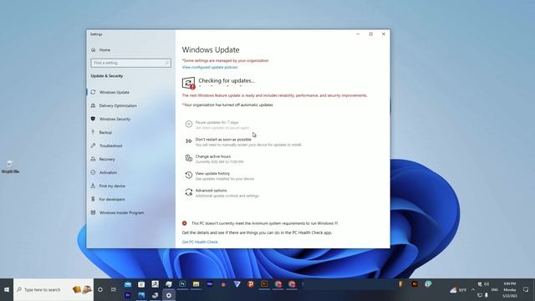The image size is (535, 301).
Task: Click Pause updates for 7 days
Action: [217, 123]
